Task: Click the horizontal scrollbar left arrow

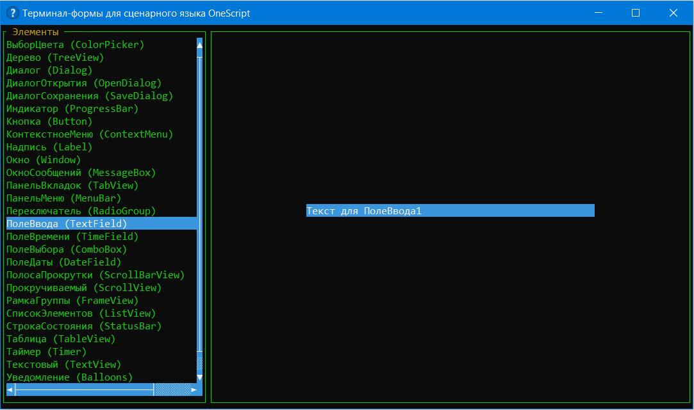Action: [x=11, y=389]
